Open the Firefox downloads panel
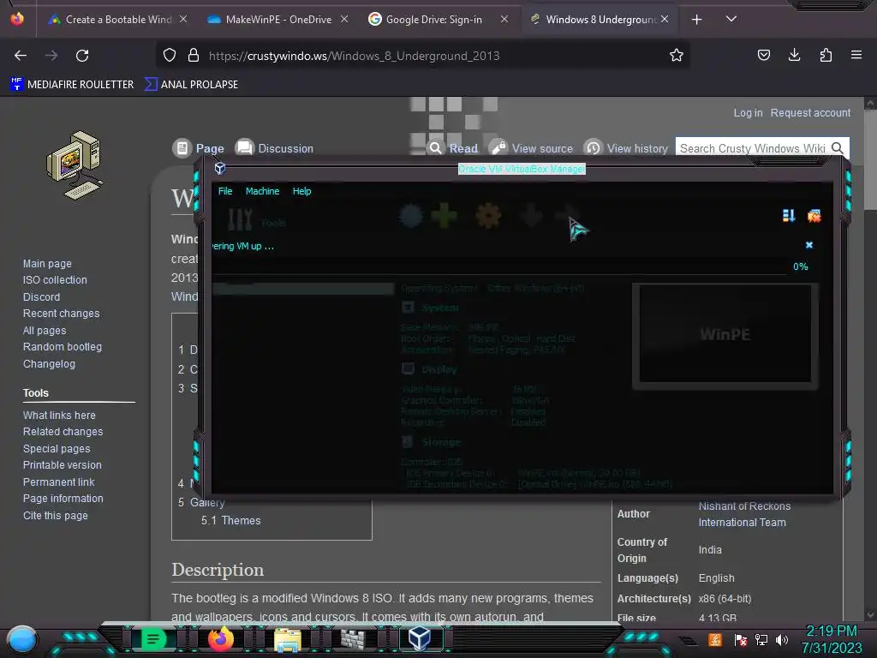Image resolution: width=877 pixels, height=658 pixels. [794, 55]
